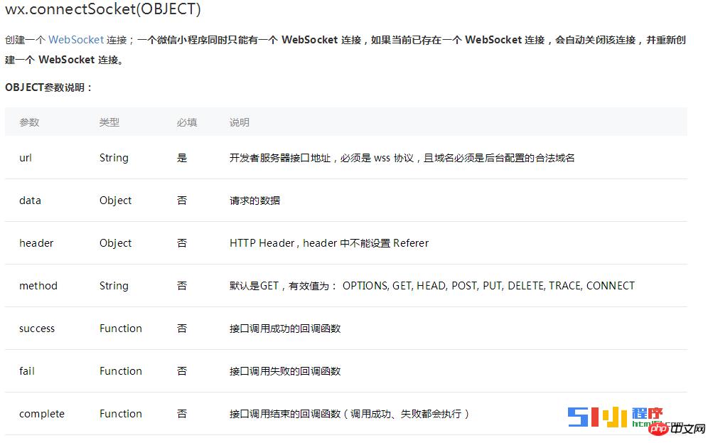Click the 说明 column header

coord(239,122)
